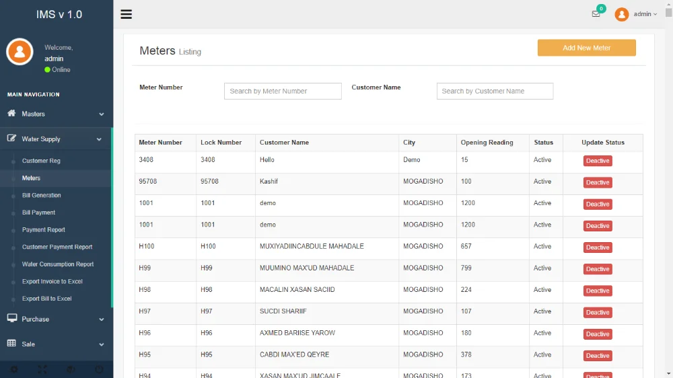Click the power icon in sidebar footer
673x378 pixels.
[x=99, y=369]
